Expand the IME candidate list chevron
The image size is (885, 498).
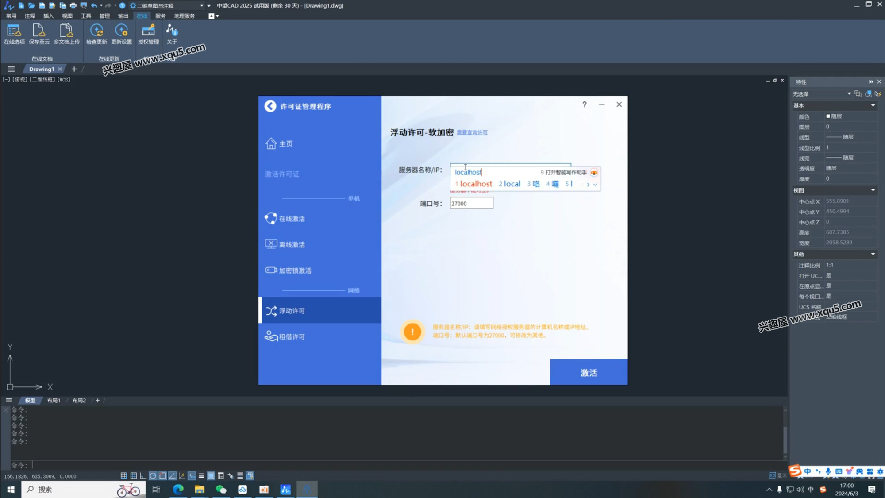(595, 185)
